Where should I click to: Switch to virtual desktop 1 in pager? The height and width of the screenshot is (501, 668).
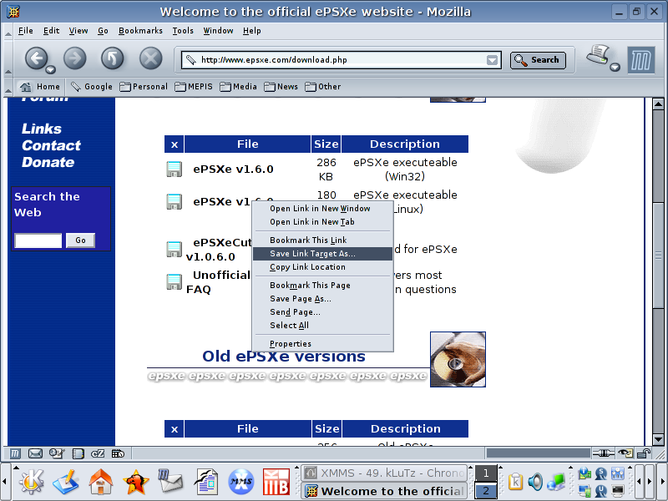pos(485,473)
